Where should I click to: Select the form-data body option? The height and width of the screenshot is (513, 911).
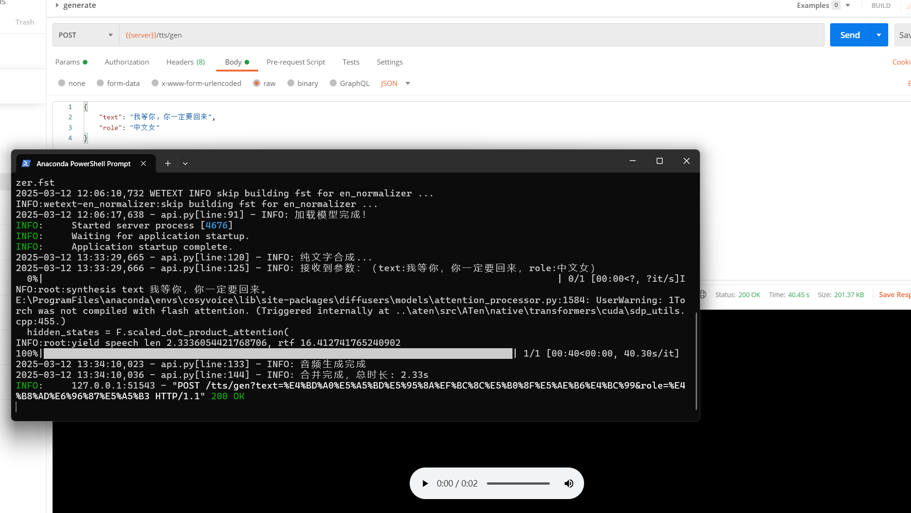tap(100, 83)
